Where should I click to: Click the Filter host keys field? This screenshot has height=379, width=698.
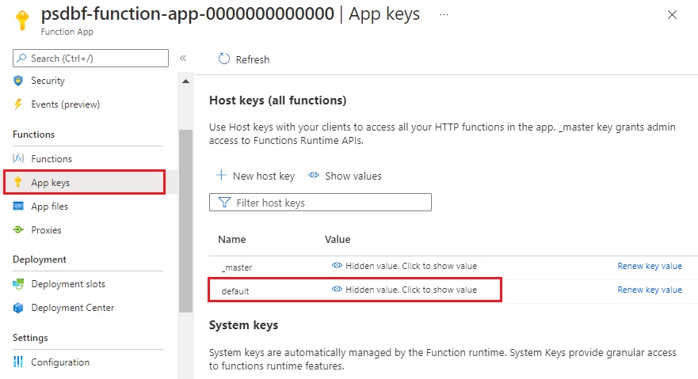[320, 203]
